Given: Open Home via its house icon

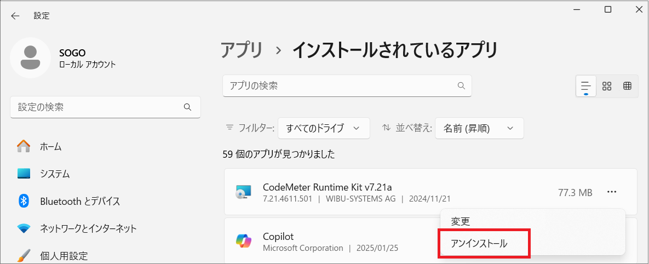Looking at the screenshot, I should 24,146.
